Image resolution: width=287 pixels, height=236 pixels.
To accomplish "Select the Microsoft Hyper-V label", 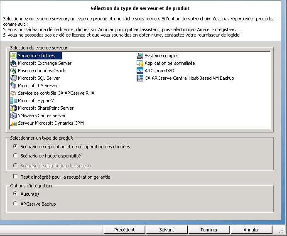I will (x=36, y=101).
